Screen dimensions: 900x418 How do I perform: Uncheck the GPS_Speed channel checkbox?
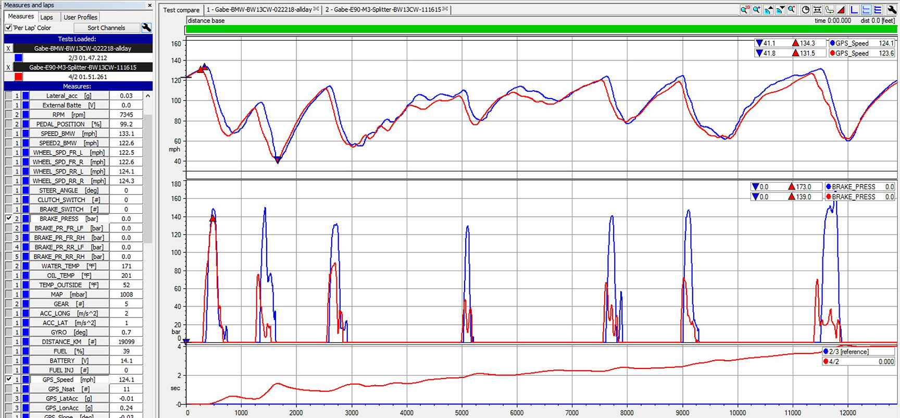[8, 379]
